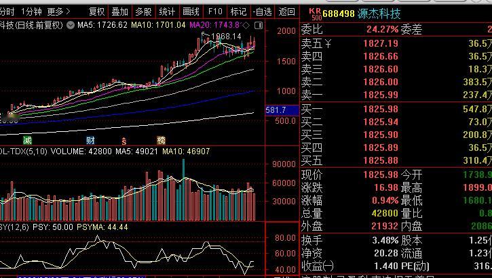Select the 买一 price 1825.98
The width and height of the screenshot is (492, 278).
(381, 109)
